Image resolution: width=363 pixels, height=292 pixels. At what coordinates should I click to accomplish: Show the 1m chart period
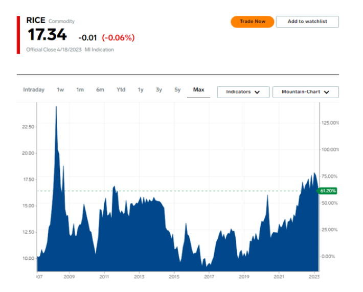pos(80,90)
